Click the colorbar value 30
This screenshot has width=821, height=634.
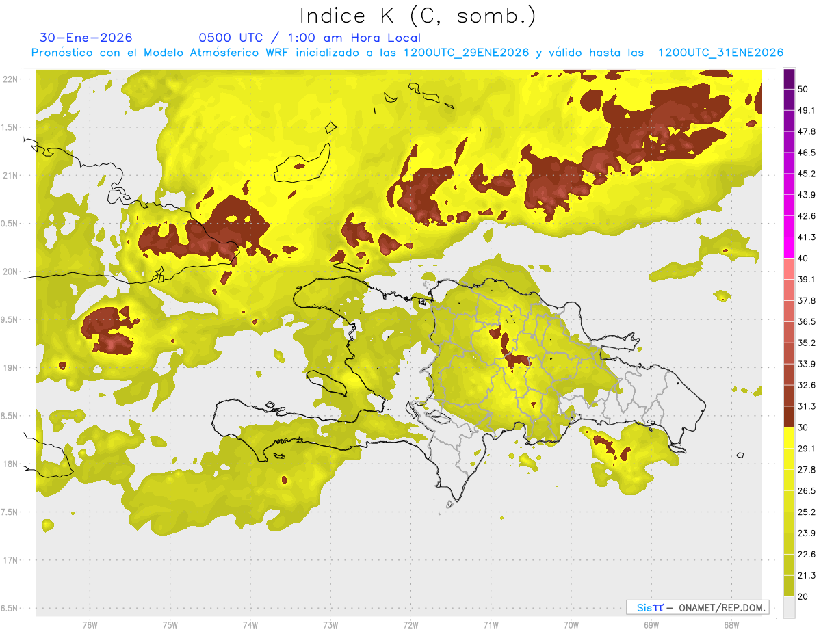tap(805, 427)
